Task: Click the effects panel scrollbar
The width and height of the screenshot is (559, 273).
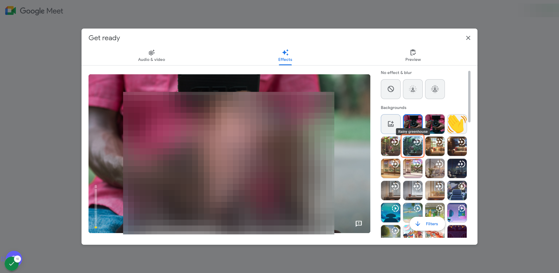Action: coord(469,97)
